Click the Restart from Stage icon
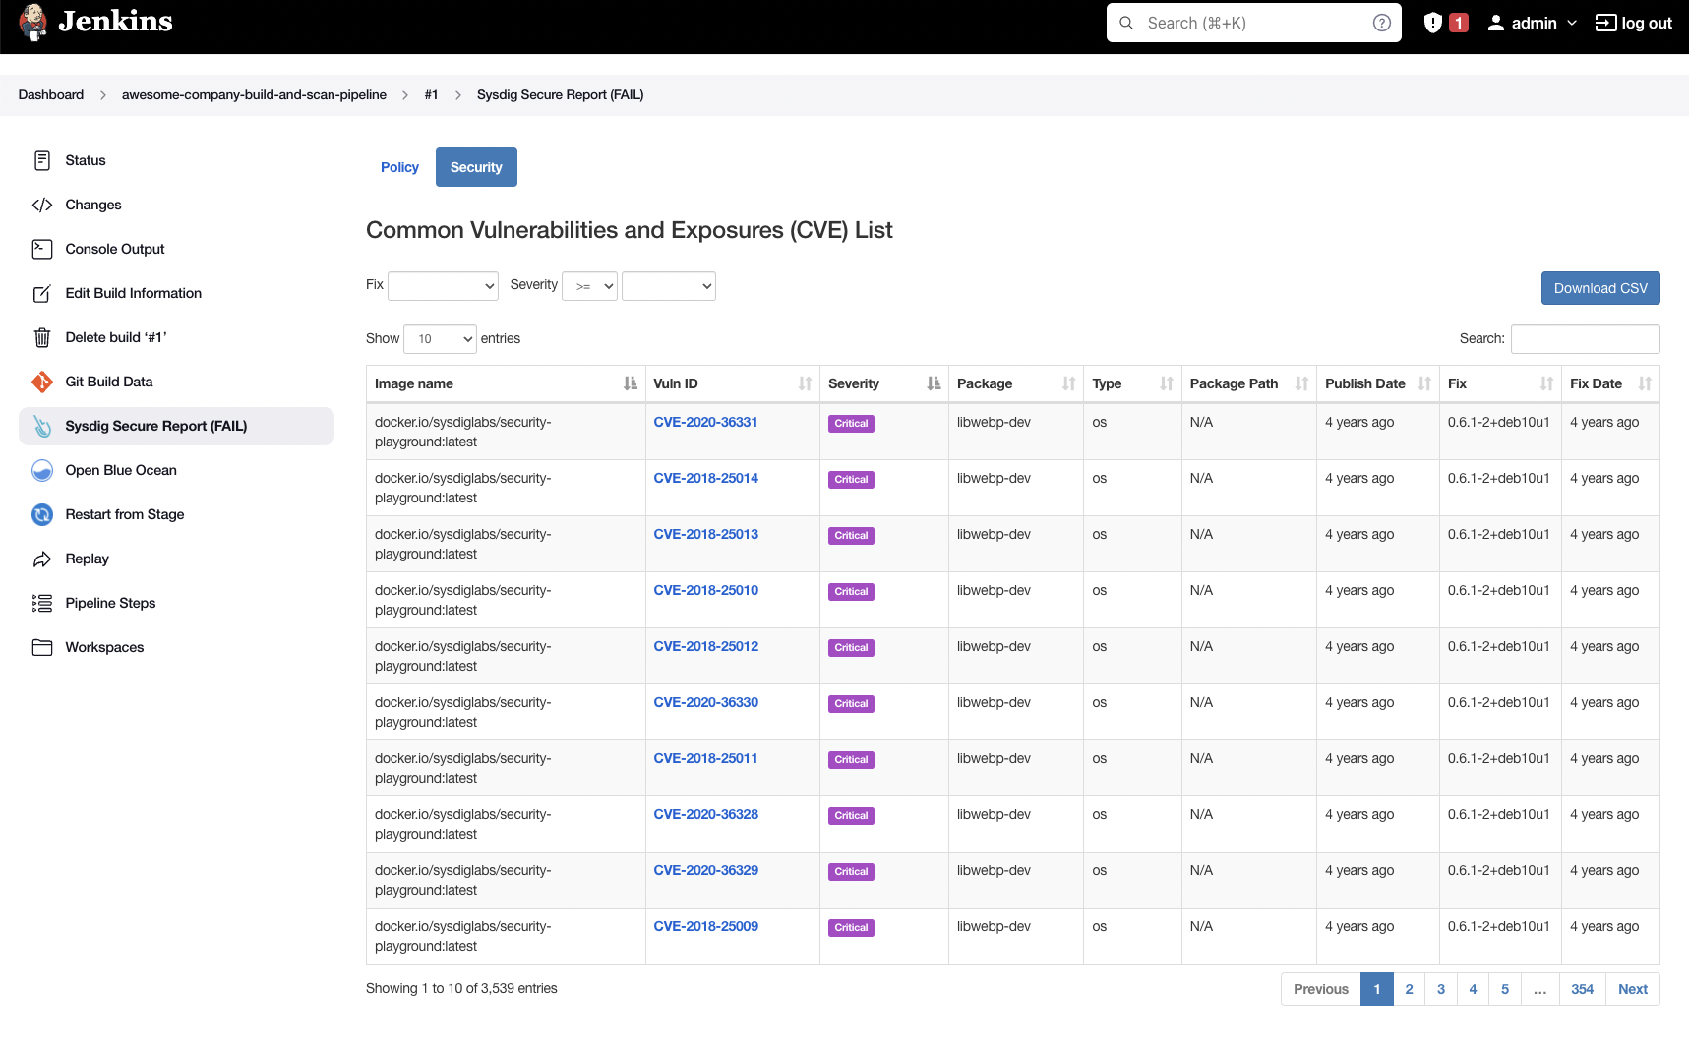The image size is (1689, 1060). (x=42, y=514)
